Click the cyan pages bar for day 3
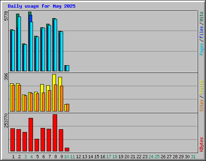This screenshot has width=206, height=161. [x=25, y=58]
